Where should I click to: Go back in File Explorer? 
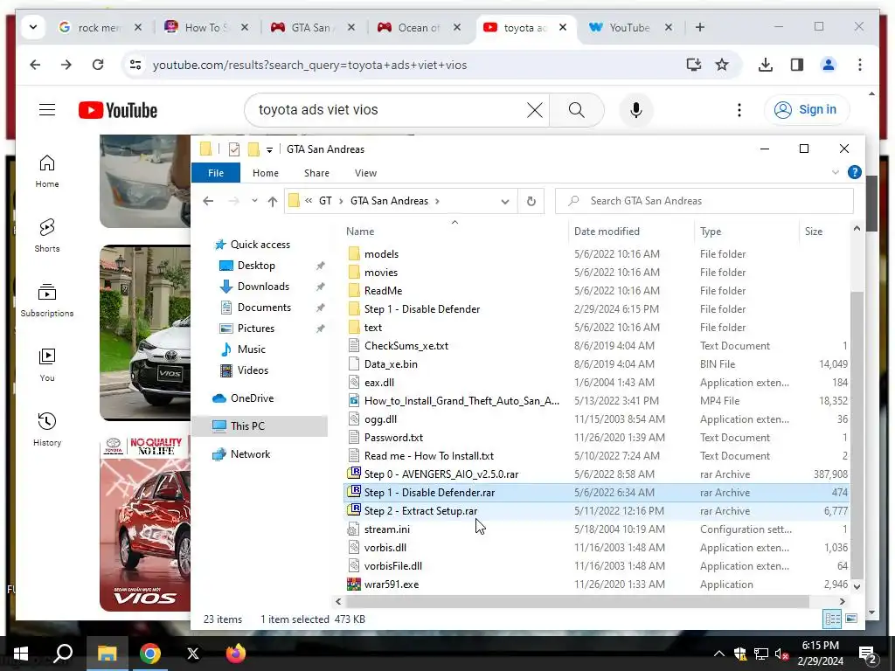(208, 201)
